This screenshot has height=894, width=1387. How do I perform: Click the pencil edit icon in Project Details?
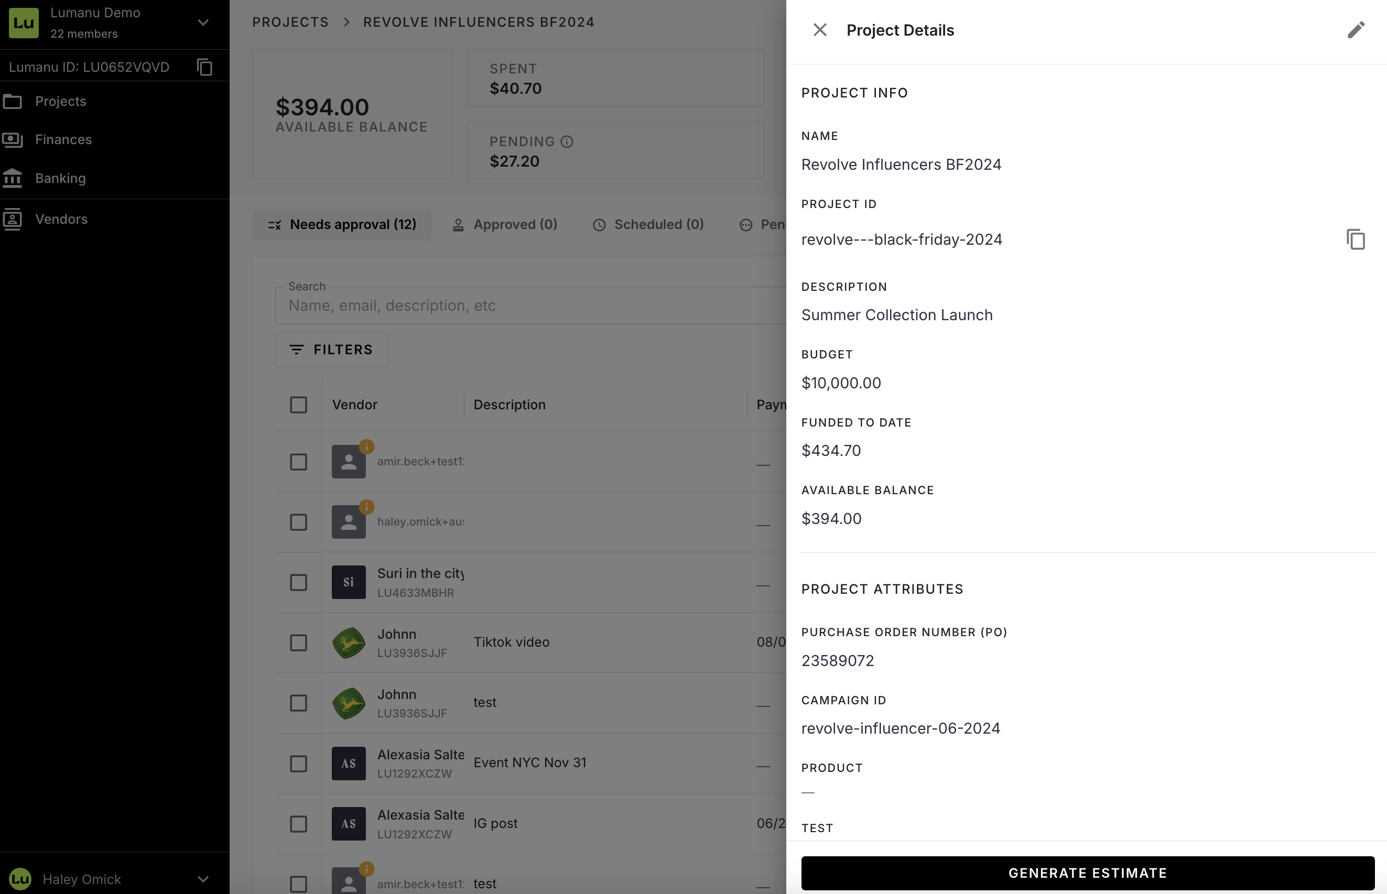(x=1356, y=30)
